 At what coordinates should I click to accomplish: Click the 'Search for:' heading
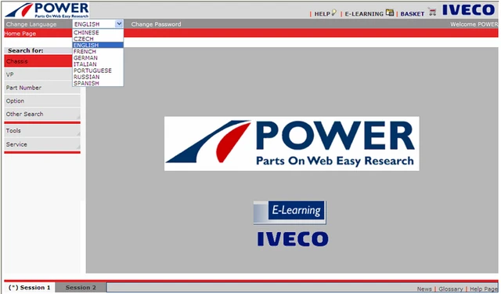point(26,50)
